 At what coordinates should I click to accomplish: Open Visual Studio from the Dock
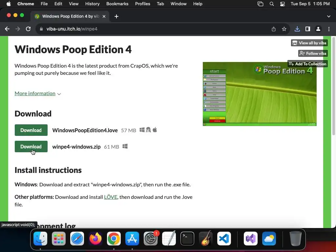(x=250, y=239)
